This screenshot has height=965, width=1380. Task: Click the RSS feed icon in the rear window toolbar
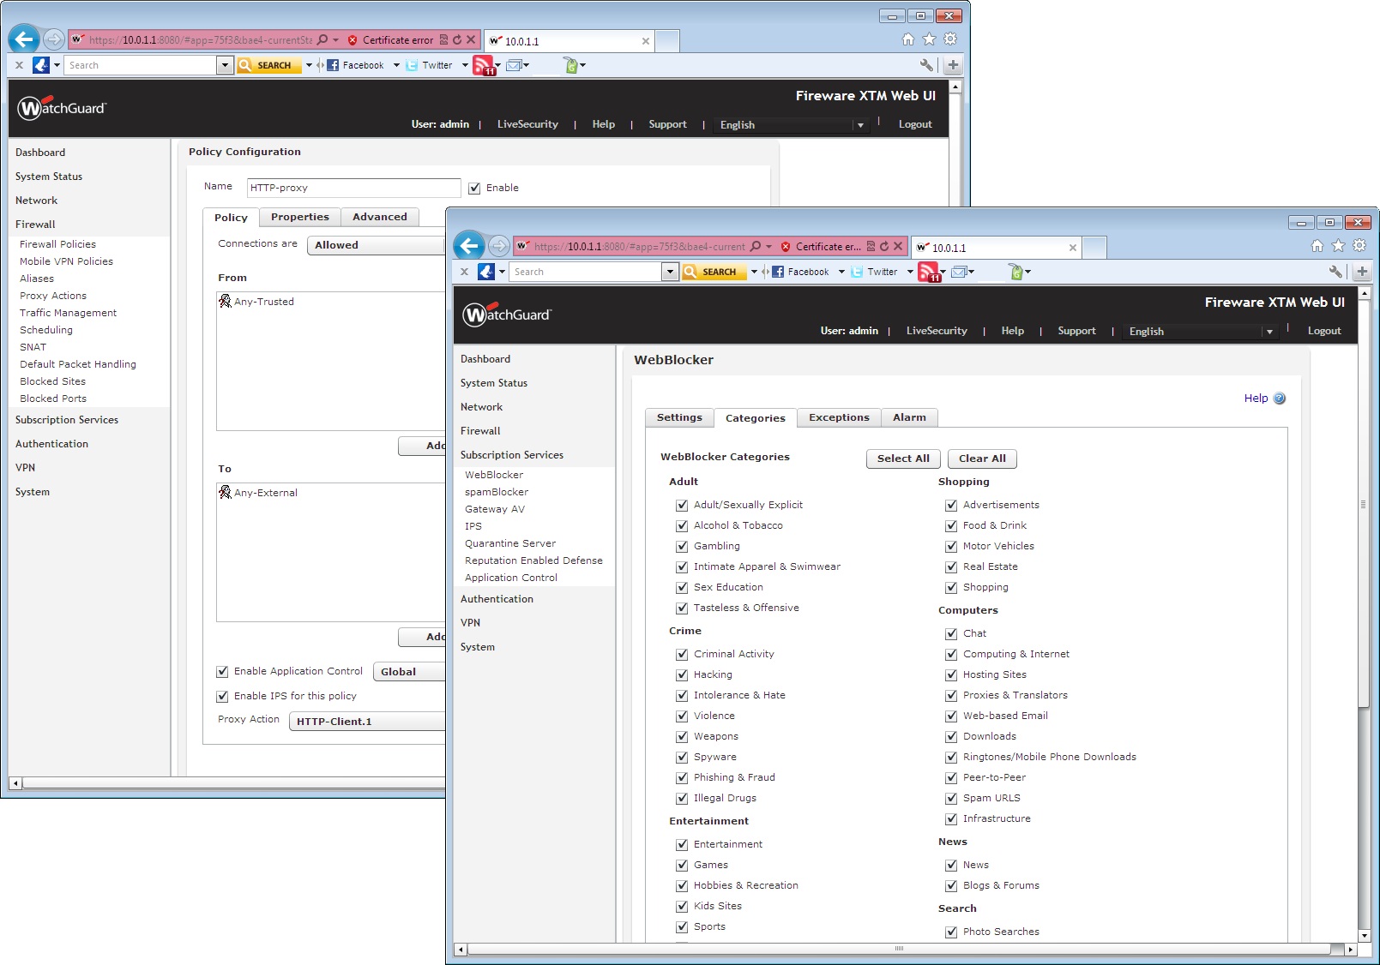point(484,65)
